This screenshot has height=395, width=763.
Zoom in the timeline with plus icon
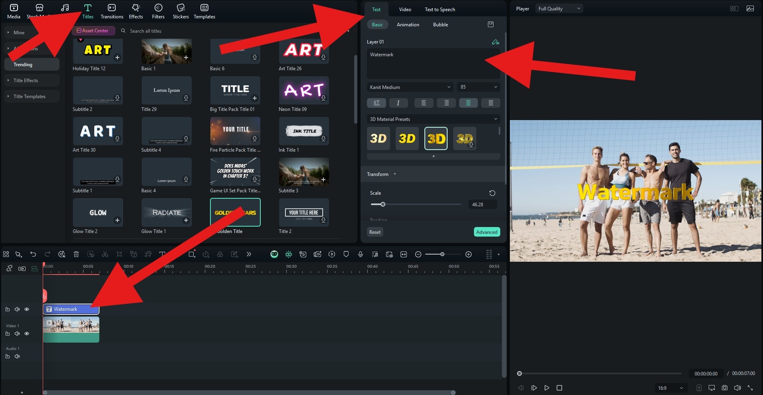coord(469,254)
